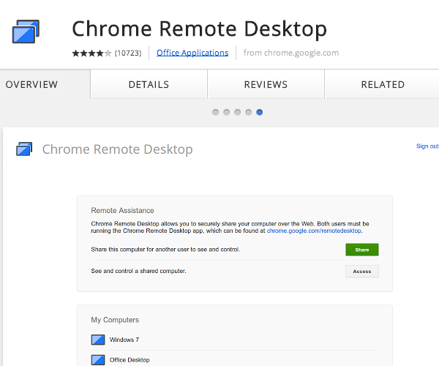Open the Reviews tab
The image size is (439, 366).
coord(266,84)
